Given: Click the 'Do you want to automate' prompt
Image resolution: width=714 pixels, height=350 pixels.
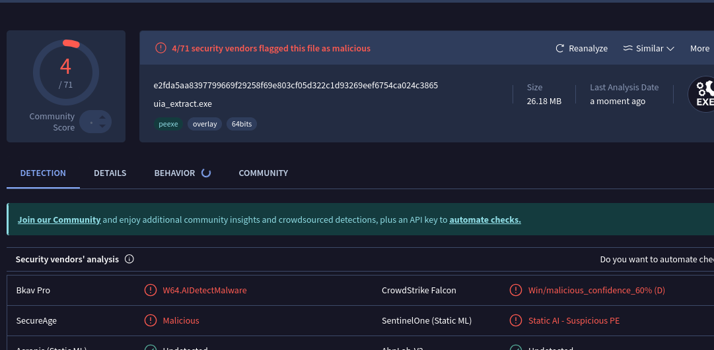Looking at the screenshot, I should coord(657,260).
